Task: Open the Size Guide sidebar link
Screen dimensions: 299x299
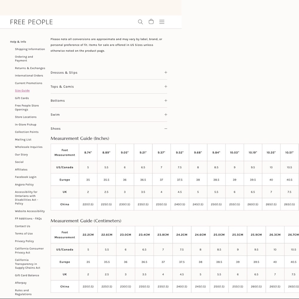Action: (x=22, y=91)
